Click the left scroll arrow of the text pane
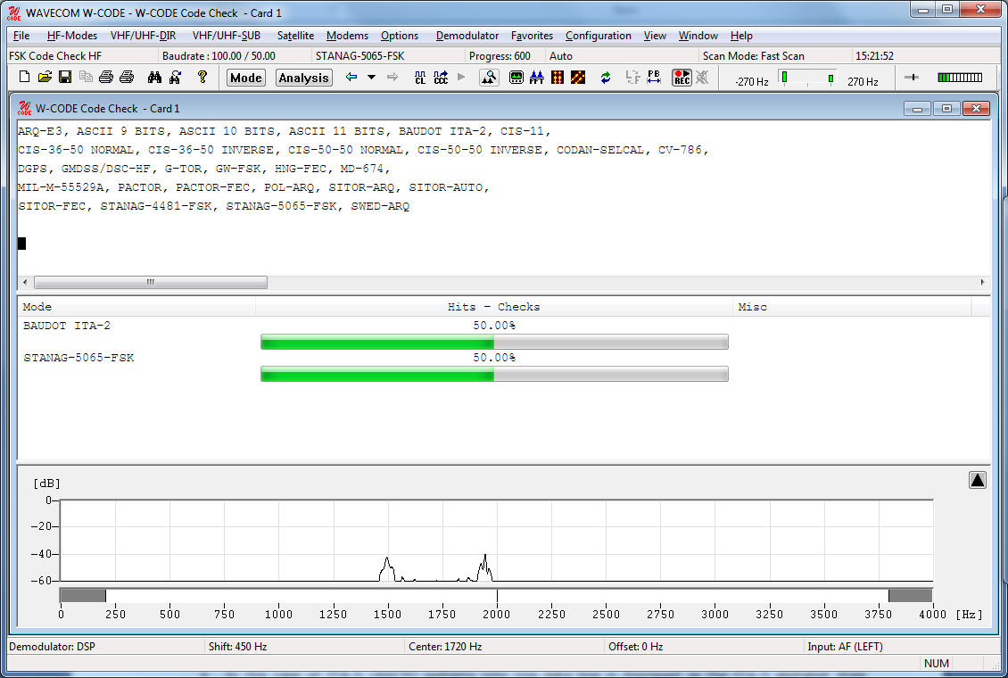The width and height of the screenshot is (1008, 678). 25,282
